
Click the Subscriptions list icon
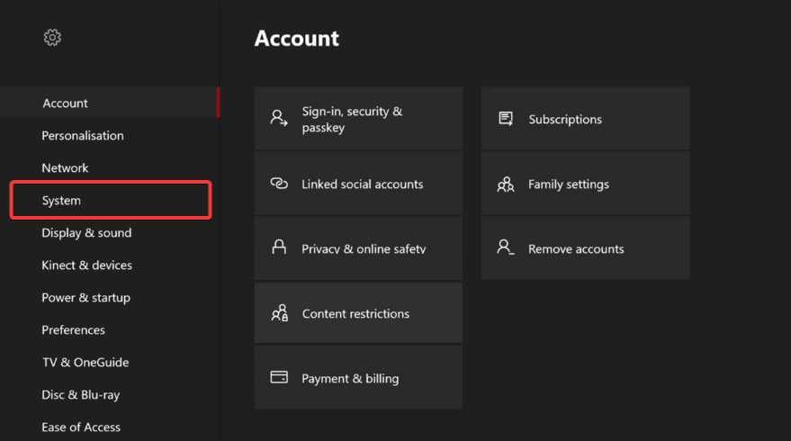pos(506,119)
